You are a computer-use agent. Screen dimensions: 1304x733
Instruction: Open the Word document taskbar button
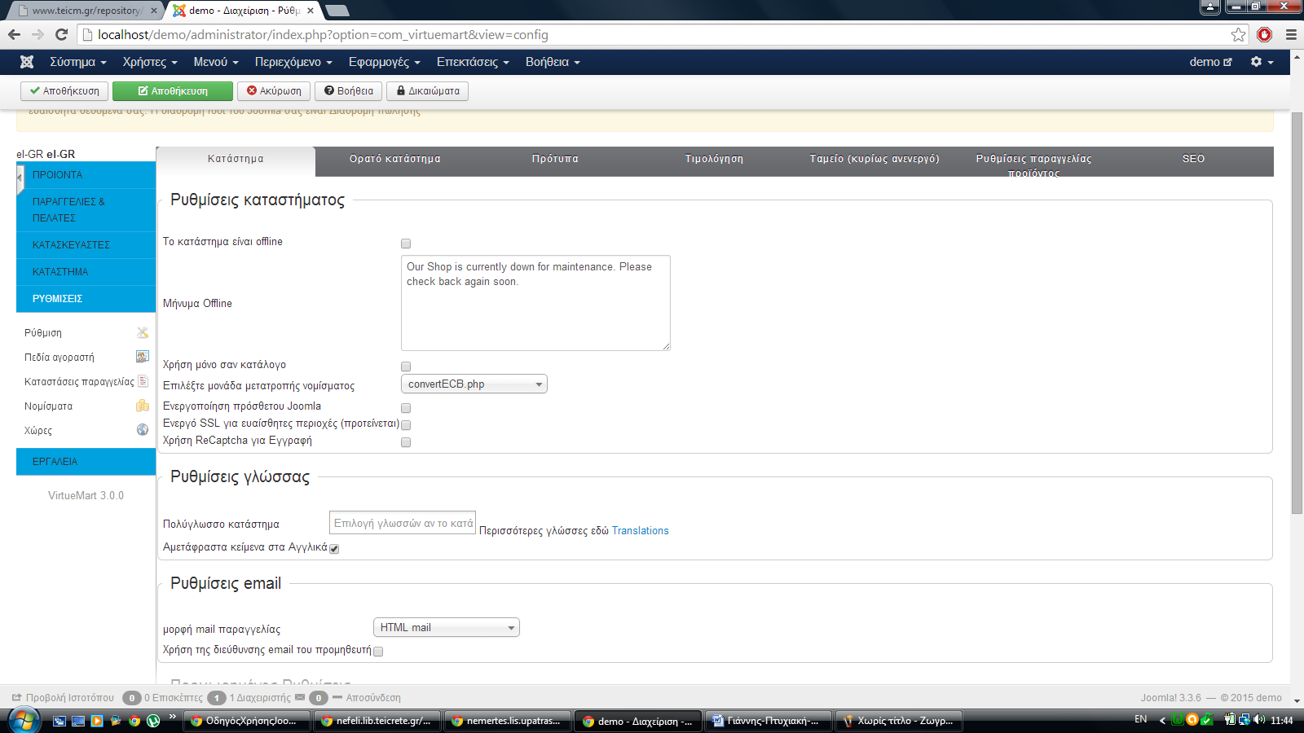pyautogui.click(x=768, y=721)
